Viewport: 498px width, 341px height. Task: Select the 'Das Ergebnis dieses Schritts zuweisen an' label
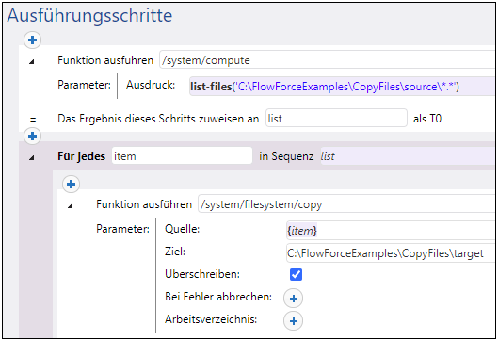[158, 119]
